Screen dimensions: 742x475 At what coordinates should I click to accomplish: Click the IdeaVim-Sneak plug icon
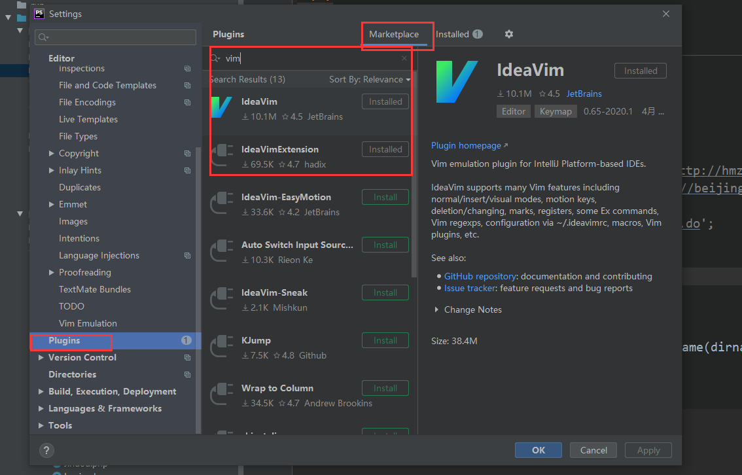click(222, 299)
